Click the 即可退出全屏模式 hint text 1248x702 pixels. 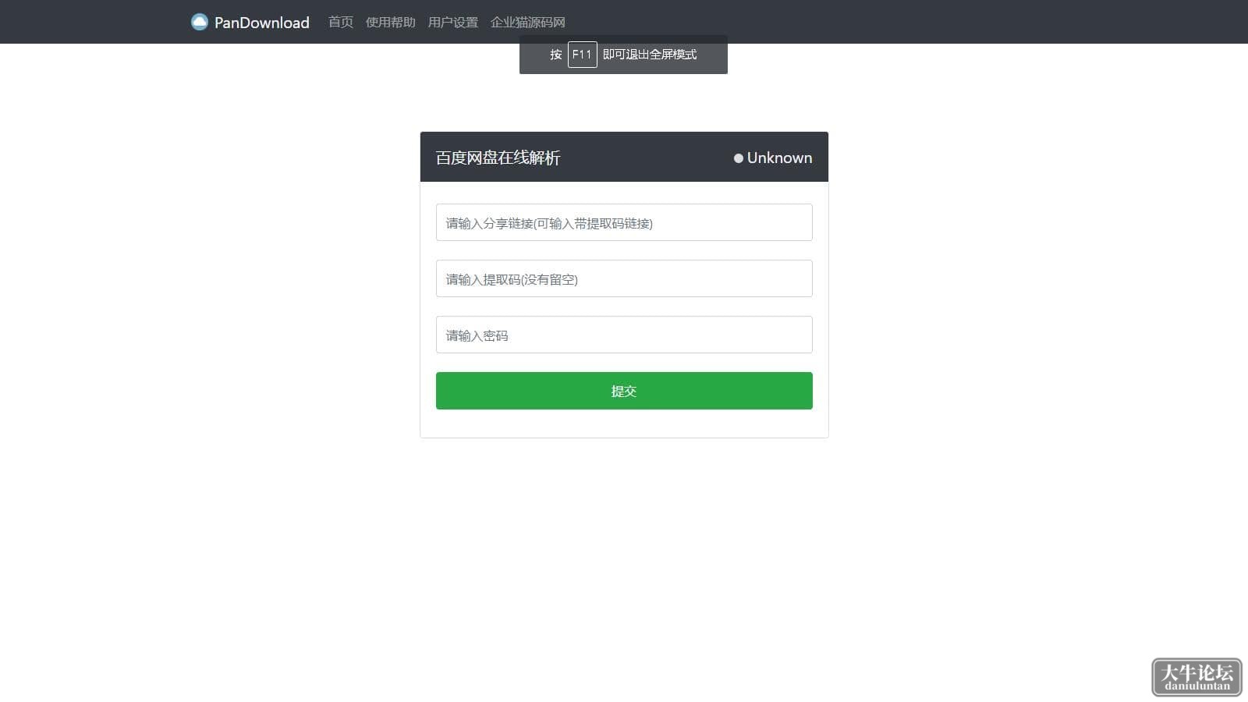pyautogui.click(x=650, y=55)
